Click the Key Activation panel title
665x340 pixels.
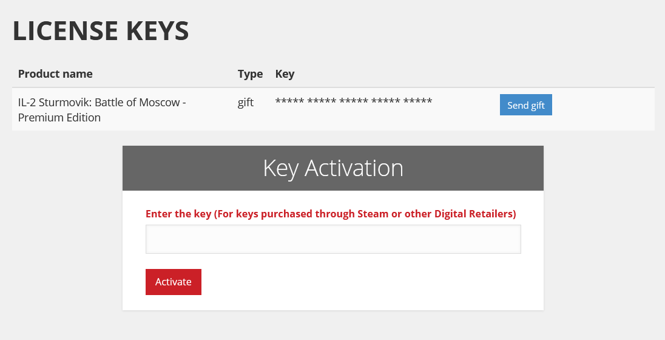(333, 168)
